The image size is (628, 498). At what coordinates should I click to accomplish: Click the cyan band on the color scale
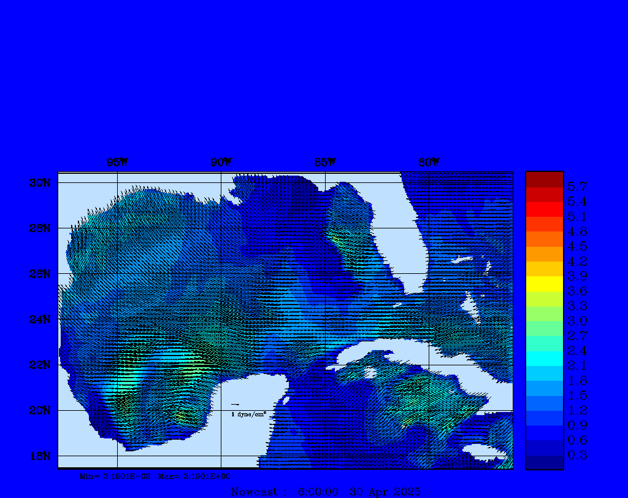tap(544, 358)
